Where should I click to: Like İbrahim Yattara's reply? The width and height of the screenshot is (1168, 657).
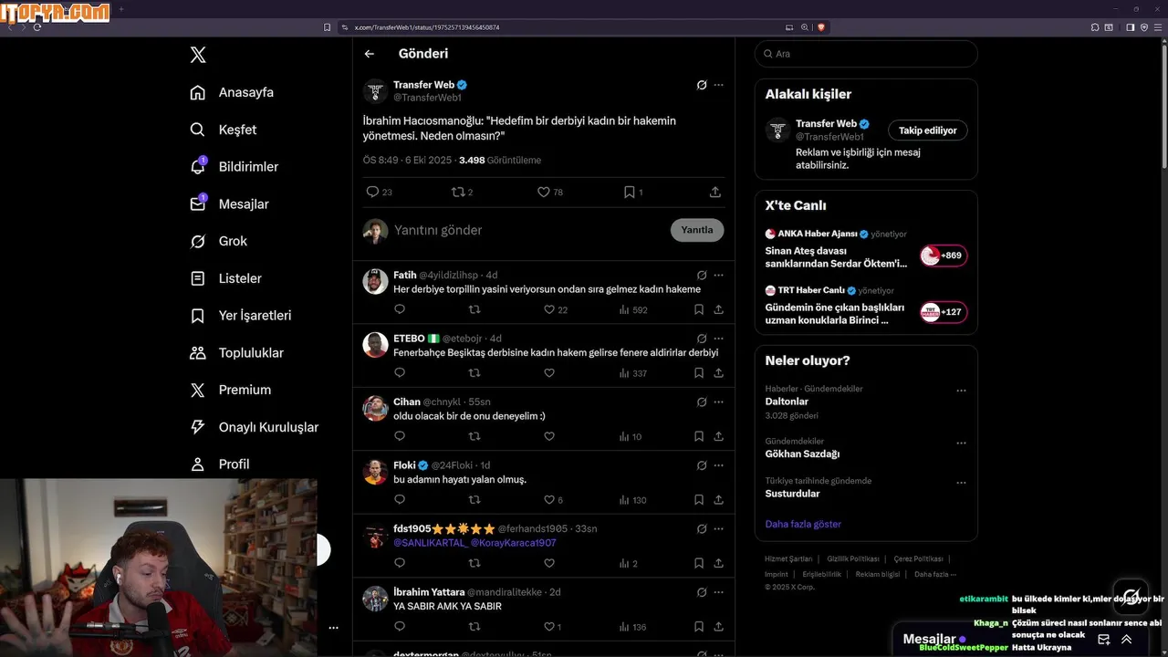549,627
